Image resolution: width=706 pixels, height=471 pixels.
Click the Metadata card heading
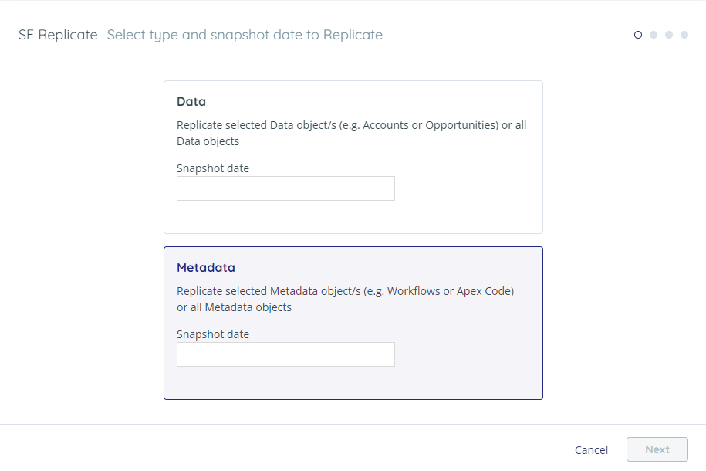click(x=206, y=267)
